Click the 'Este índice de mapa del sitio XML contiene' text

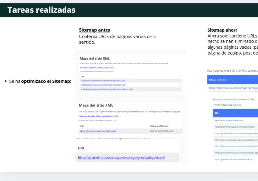tap(233, 71)
